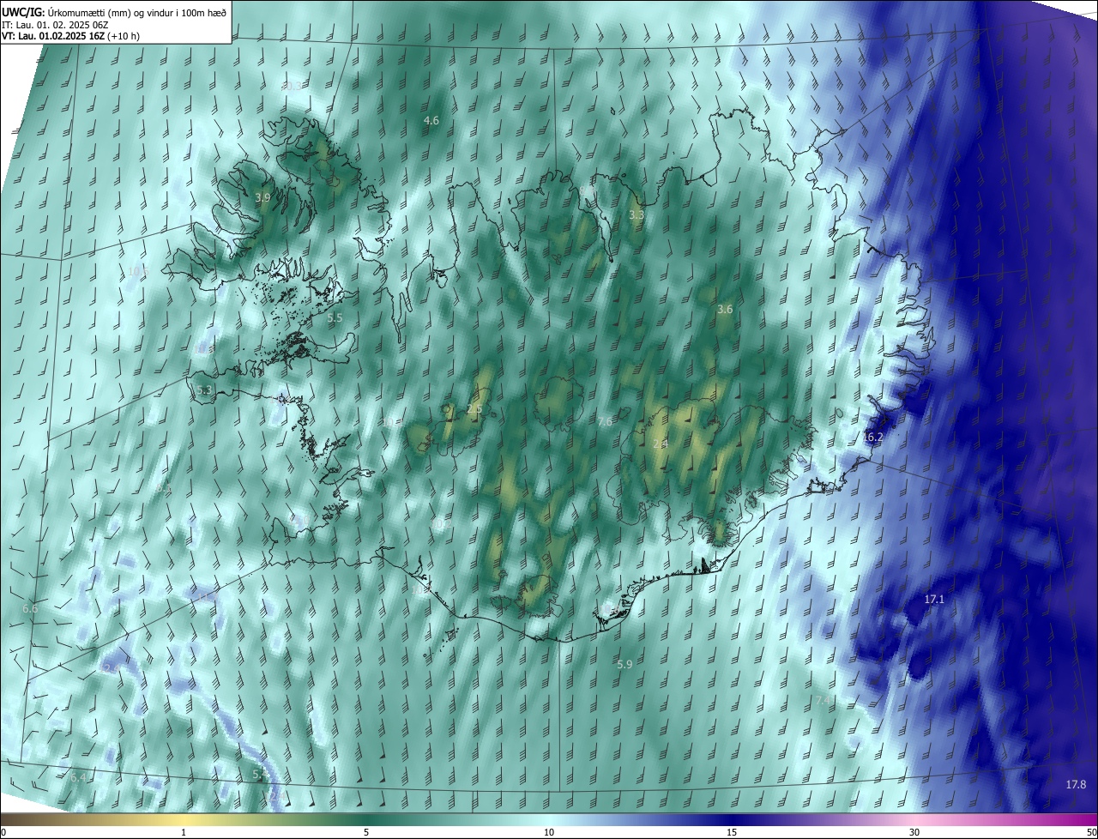This screenshot has width=1098, height=839.
Task: Click the 5.5 value label near Breiðafjörður
Action: coord(335,317)
